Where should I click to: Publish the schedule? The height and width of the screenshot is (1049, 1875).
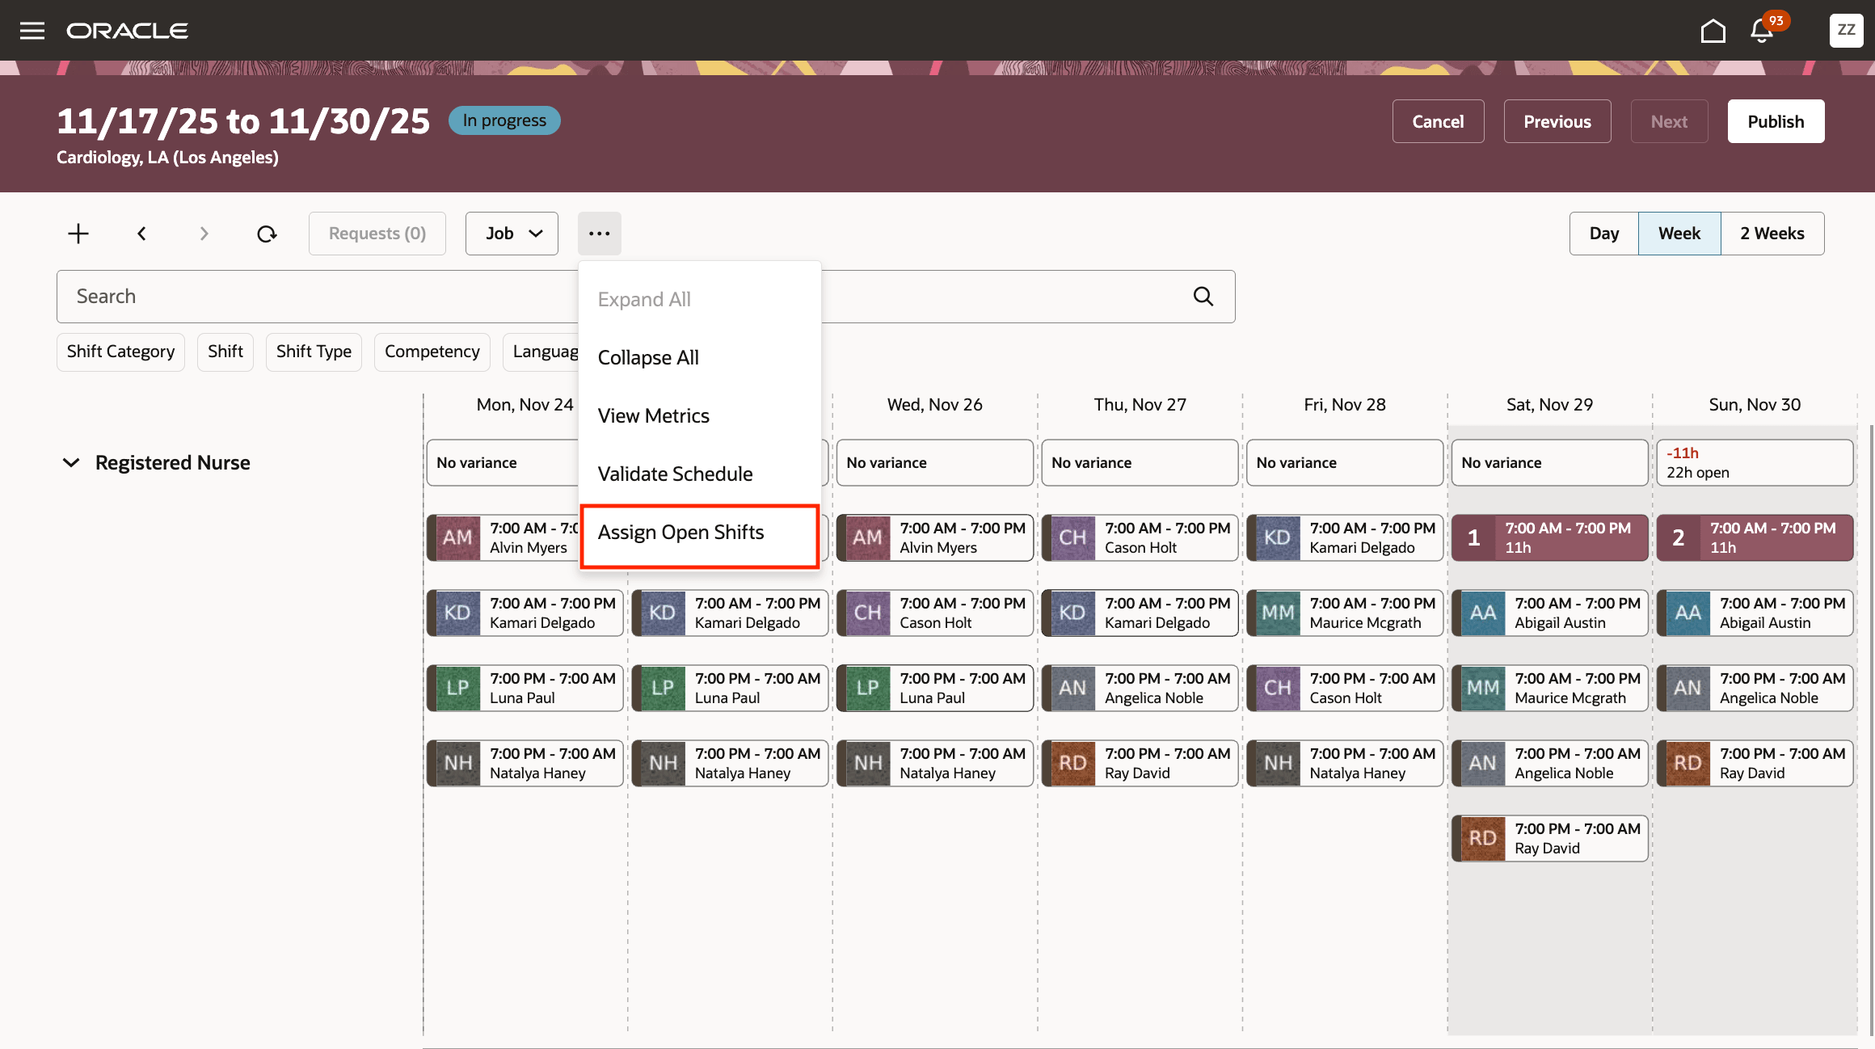pyautogui.click(x=1775, y=120)
